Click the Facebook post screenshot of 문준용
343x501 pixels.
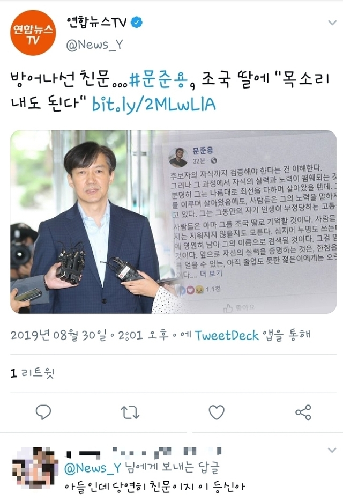click(251, 222)
